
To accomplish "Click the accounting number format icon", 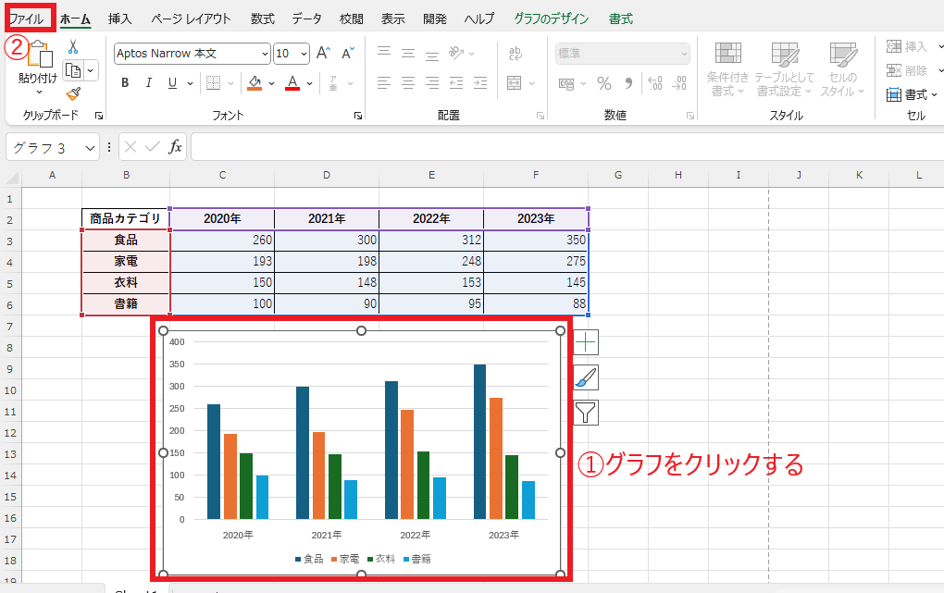I will point(566,83).
